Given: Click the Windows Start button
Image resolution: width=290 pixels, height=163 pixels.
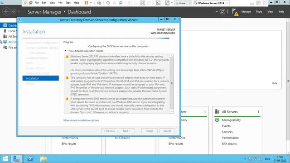Looking at the screenshot, I should (x=5, y=159).
